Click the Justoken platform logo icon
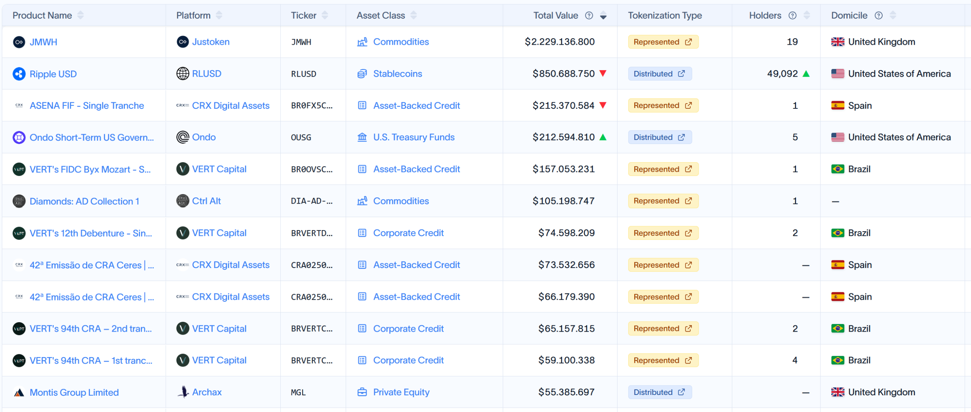The height and width of the screenshot is (412, 971). click(x=183, y=42)
